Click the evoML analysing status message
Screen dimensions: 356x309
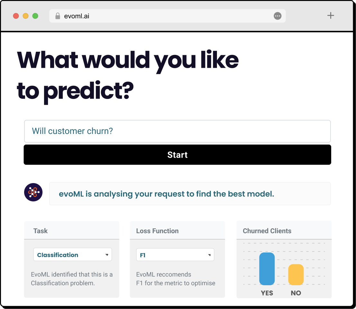(190, 194)
